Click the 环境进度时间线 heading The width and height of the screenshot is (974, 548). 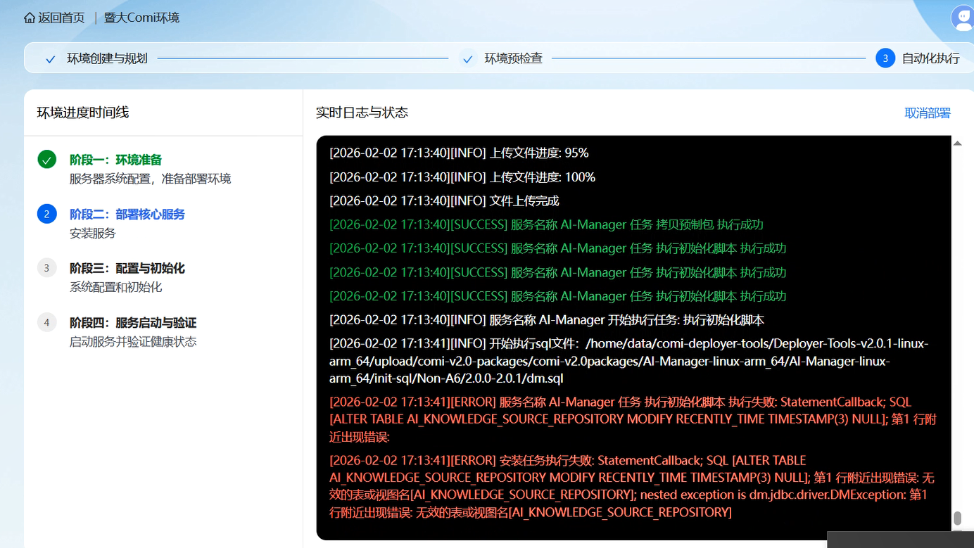coord(83,113)
